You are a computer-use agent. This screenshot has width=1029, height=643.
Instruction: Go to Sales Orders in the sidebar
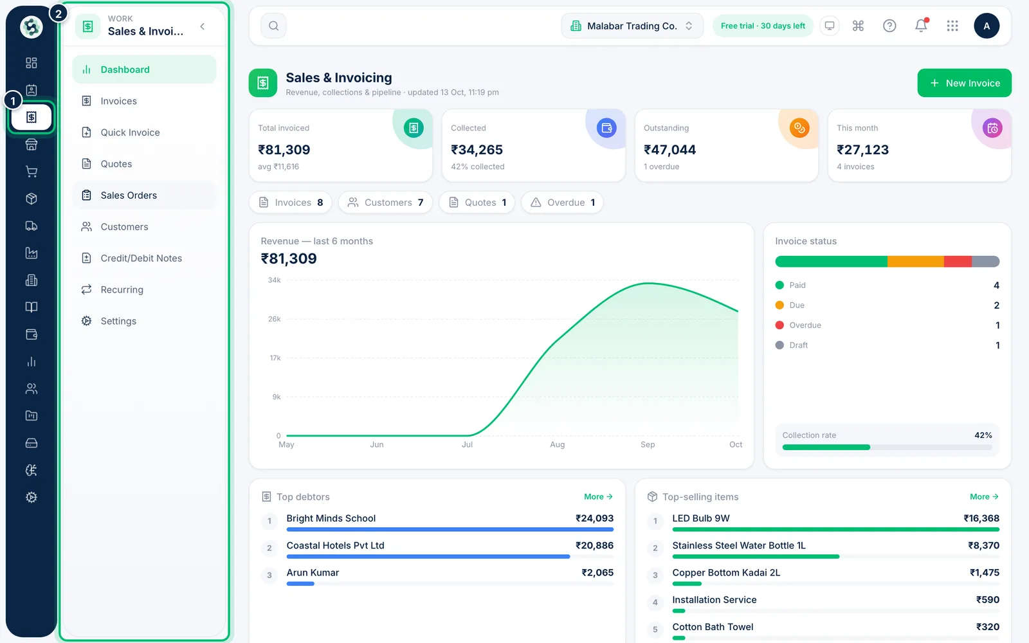[x=144, y=195]
